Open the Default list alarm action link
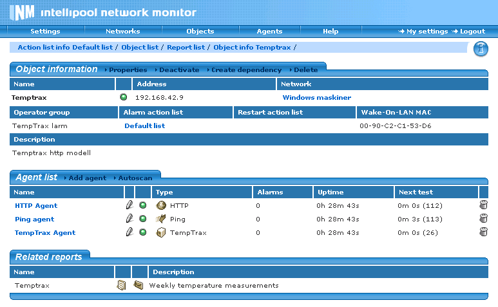The width and height of the screenshot is (498, 307). point(144,126)
